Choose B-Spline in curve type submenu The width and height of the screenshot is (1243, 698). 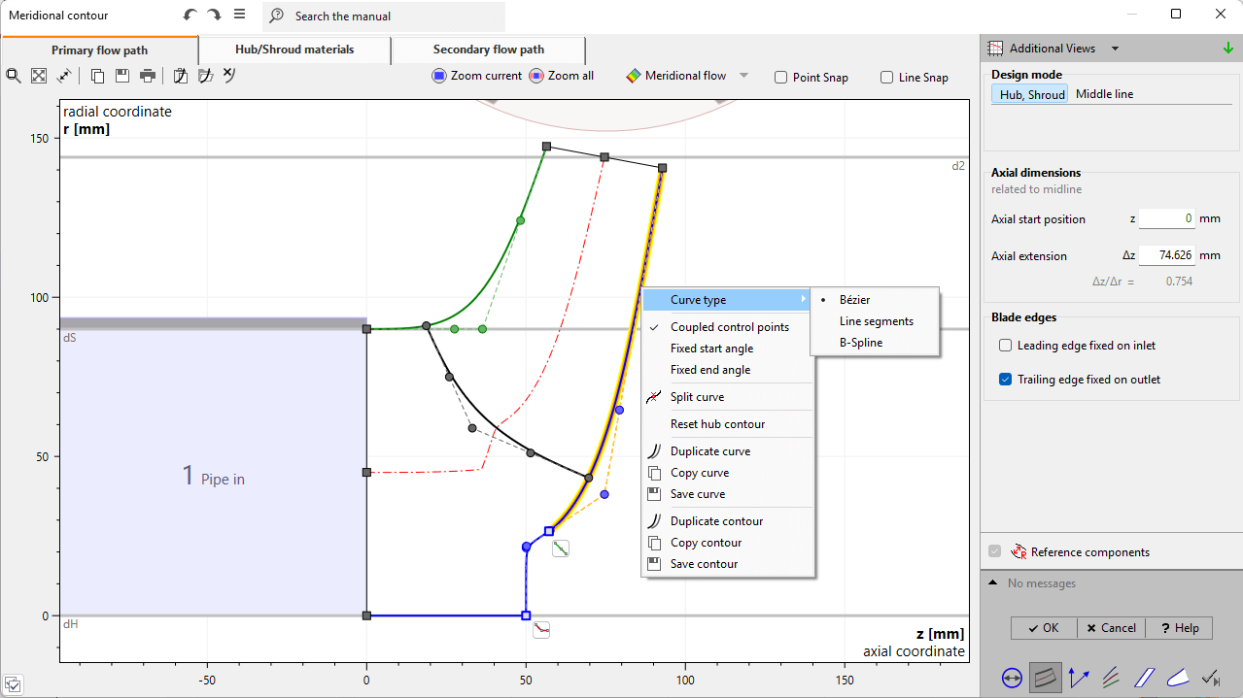click(860, 343)
